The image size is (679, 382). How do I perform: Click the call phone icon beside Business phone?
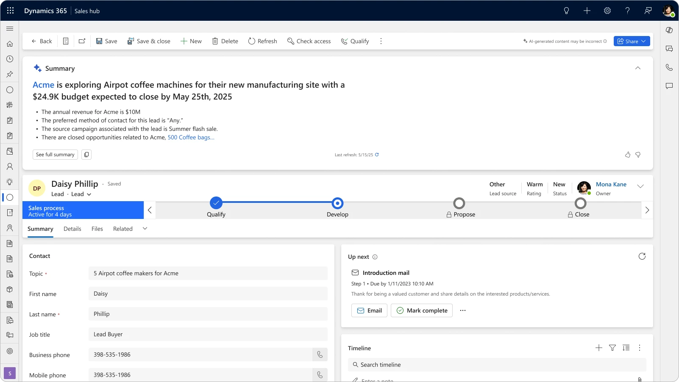[x=320, y=354]
